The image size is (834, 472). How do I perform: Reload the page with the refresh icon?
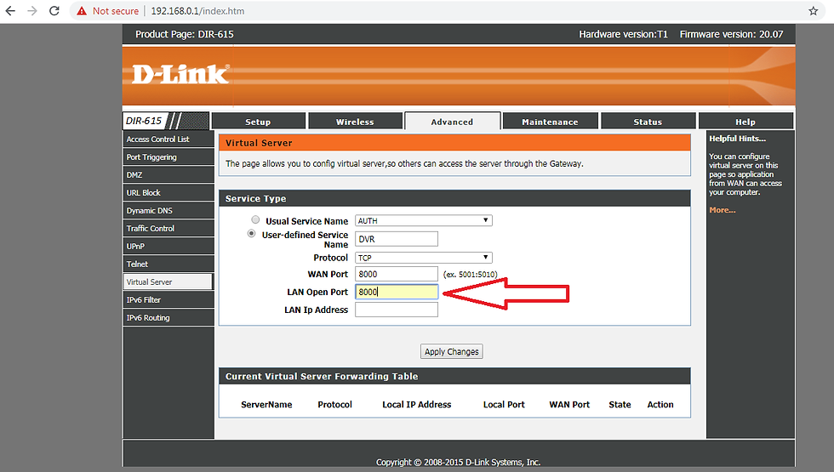coord(54,10)
